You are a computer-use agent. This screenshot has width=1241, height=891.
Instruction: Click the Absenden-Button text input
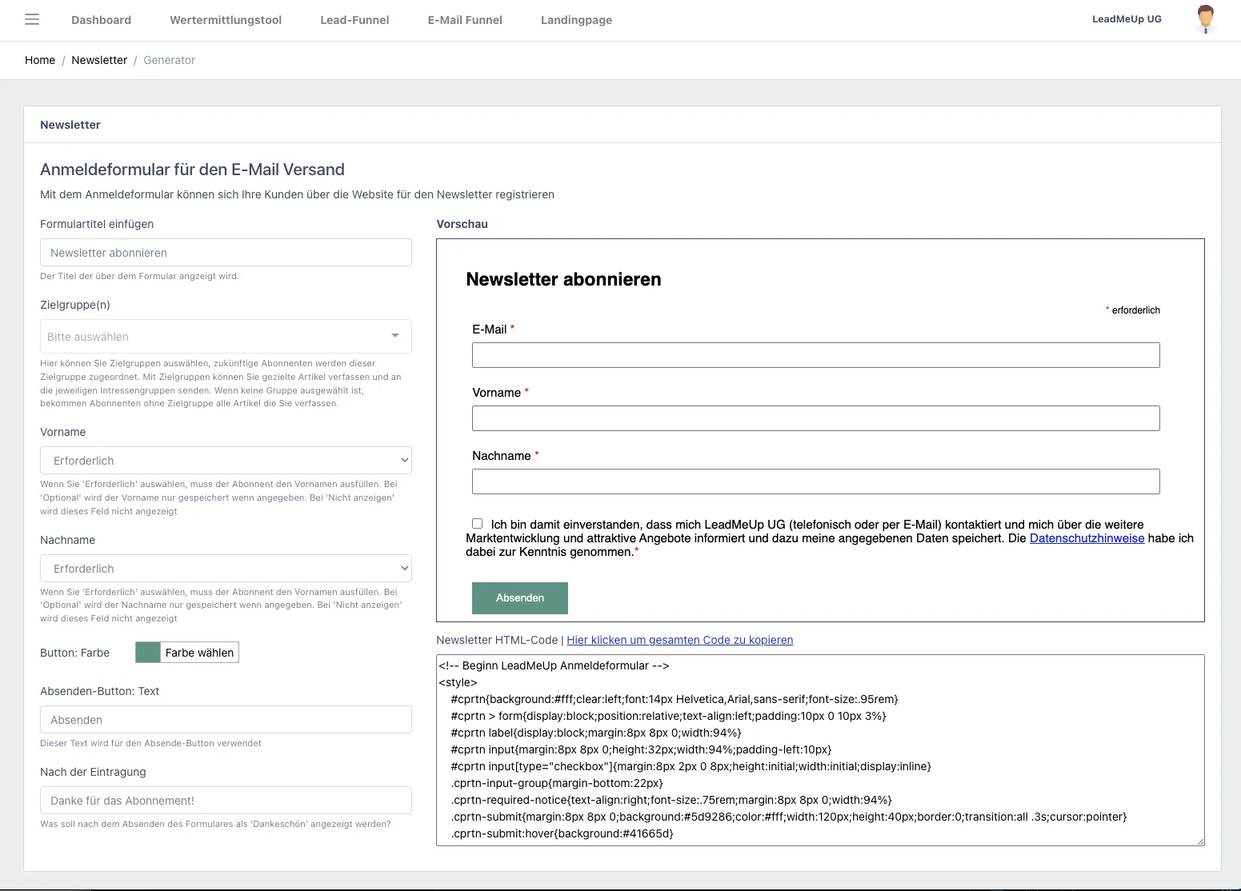[226, 720]
